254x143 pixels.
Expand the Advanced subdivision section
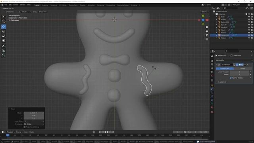click(222, 82)
